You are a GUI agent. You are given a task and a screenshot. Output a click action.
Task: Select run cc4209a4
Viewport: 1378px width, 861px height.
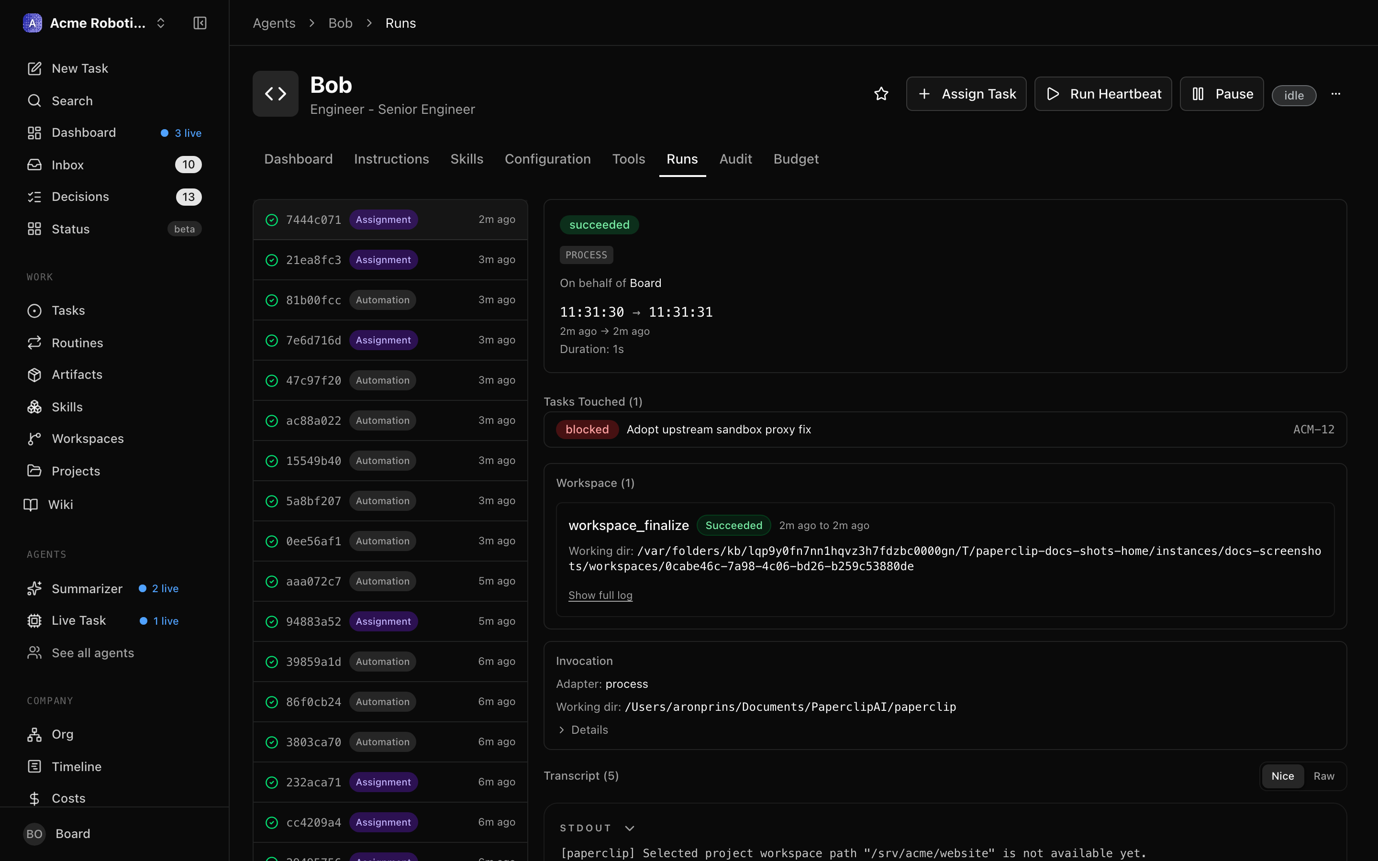pyautogui.click(x=390, y=822)
